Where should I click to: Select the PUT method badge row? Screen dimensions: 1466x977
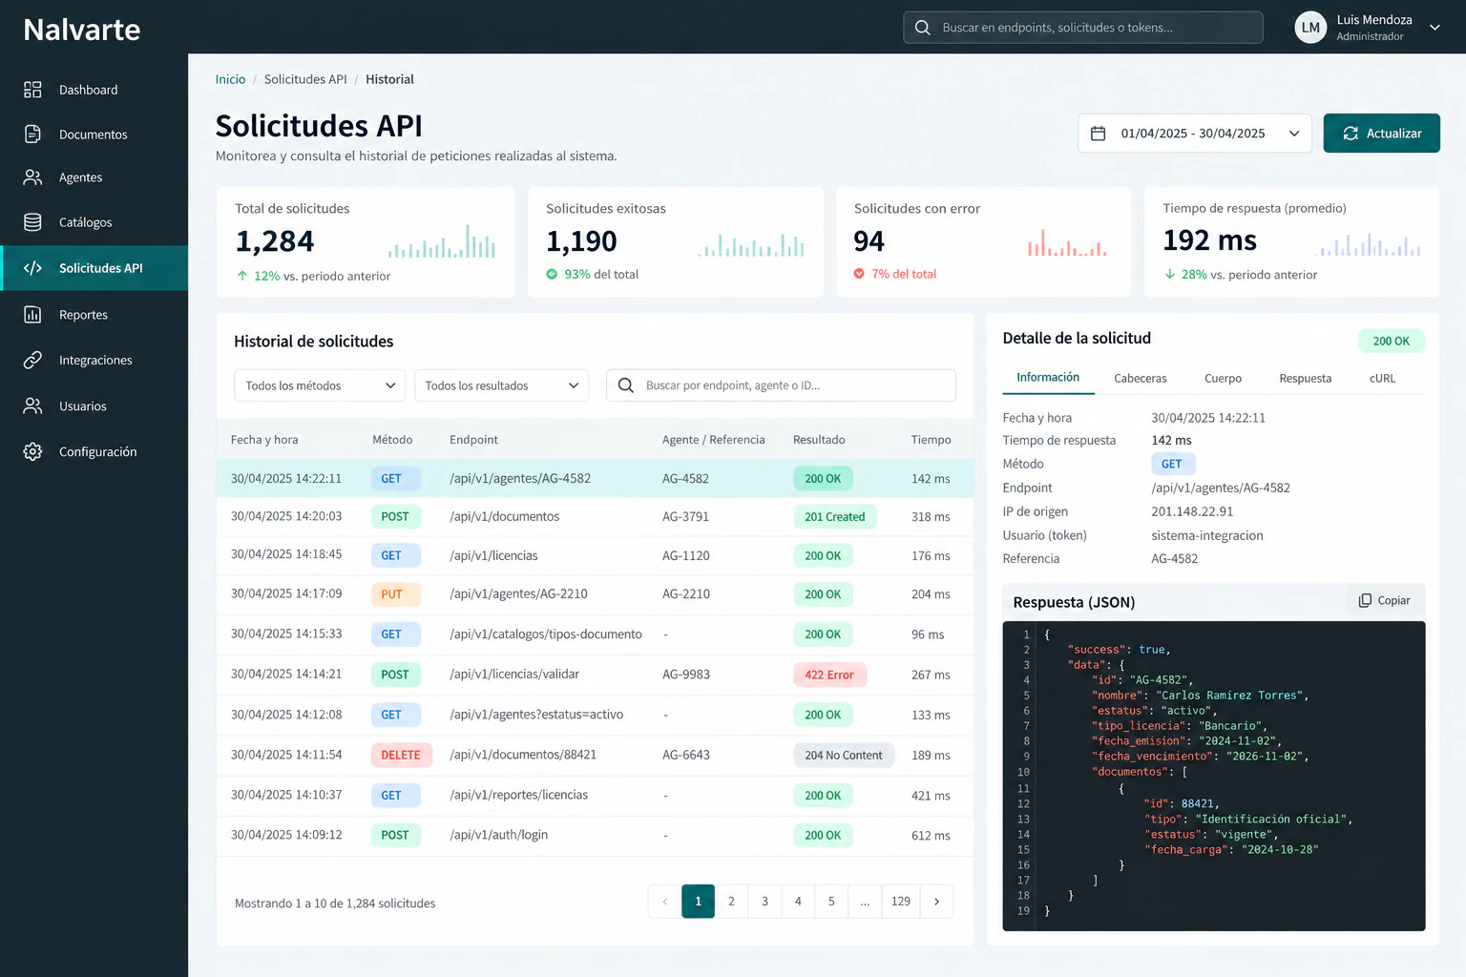(595, 594)
